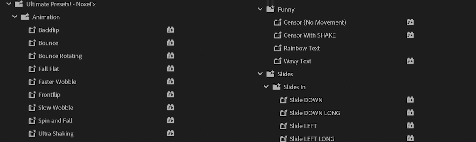Click the accelerated effect badge beside Ultra Shaking
The height and width of the screenshot is (142, 476).
(170, 133)
